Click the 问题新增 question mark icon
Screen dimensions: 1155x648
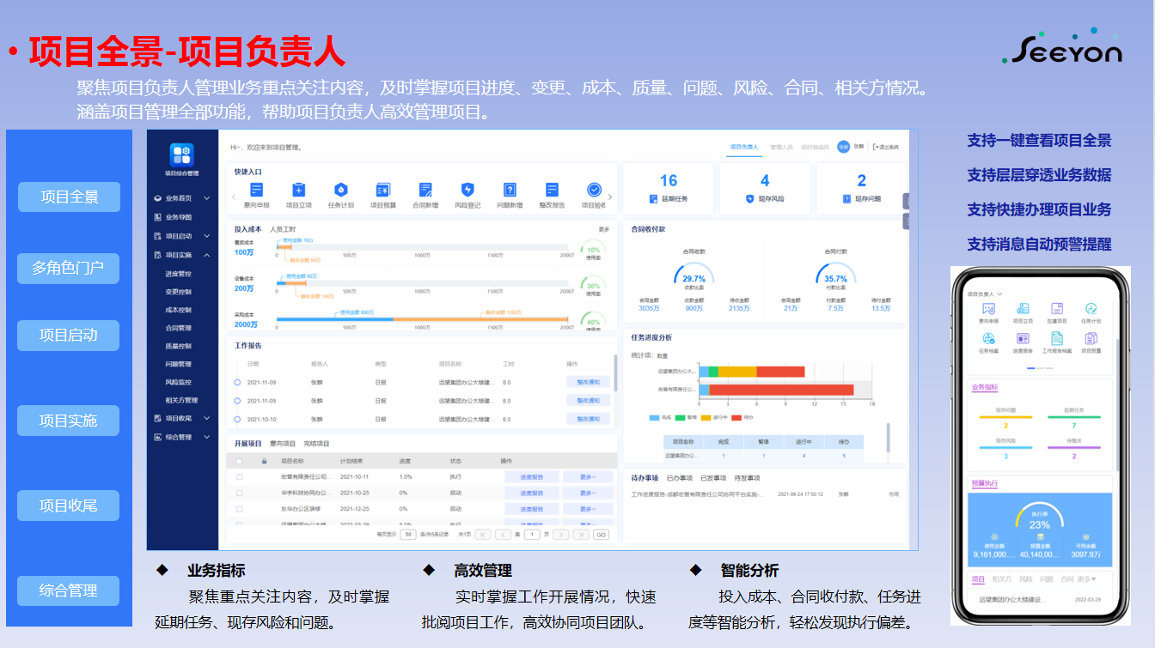(x=510, y=191)
